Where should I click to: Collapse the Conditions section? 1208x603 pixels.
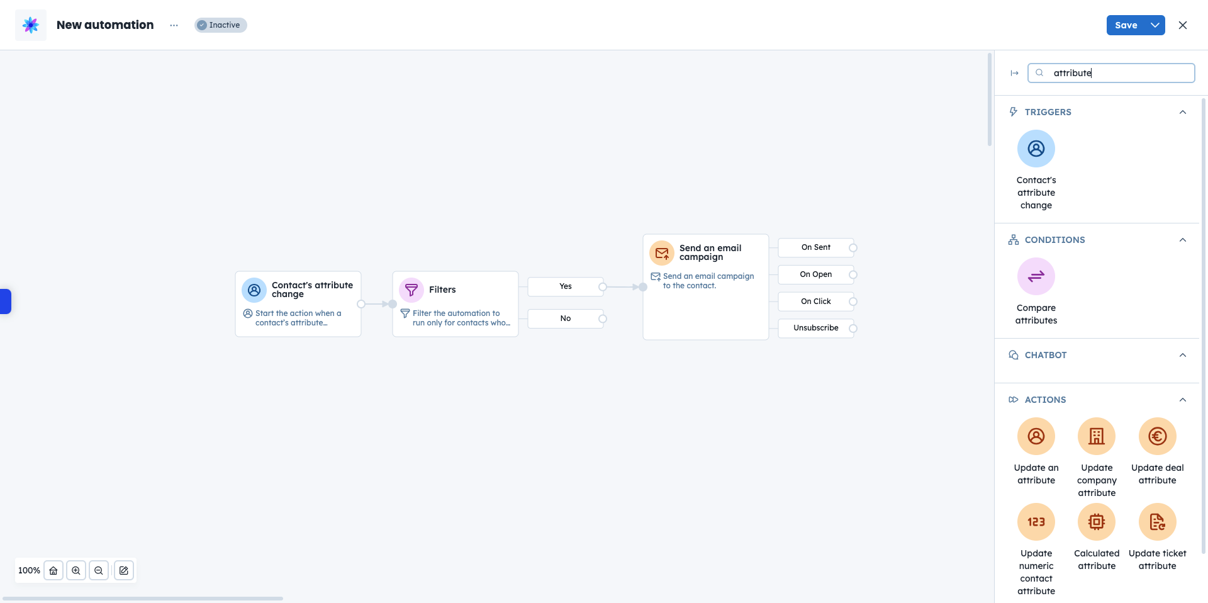[1182, 240]
